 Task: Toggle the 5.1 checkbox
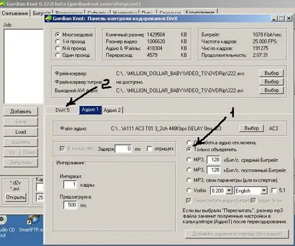(274, 190)
